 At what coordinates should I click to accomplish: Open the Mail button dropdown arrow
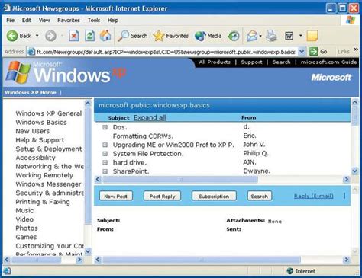coord(260,36)
